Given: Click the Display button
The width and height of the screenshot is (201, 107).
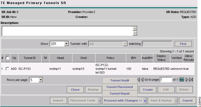Looking at the screenshot, I should (x=93, y=90).
